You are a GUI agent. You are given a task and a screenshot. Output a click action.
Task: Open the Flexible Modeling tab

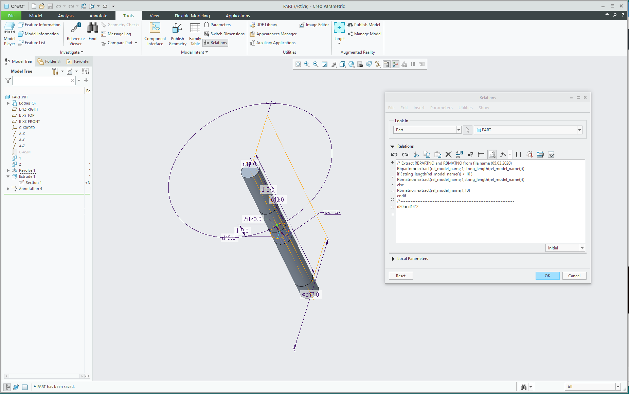192,16
